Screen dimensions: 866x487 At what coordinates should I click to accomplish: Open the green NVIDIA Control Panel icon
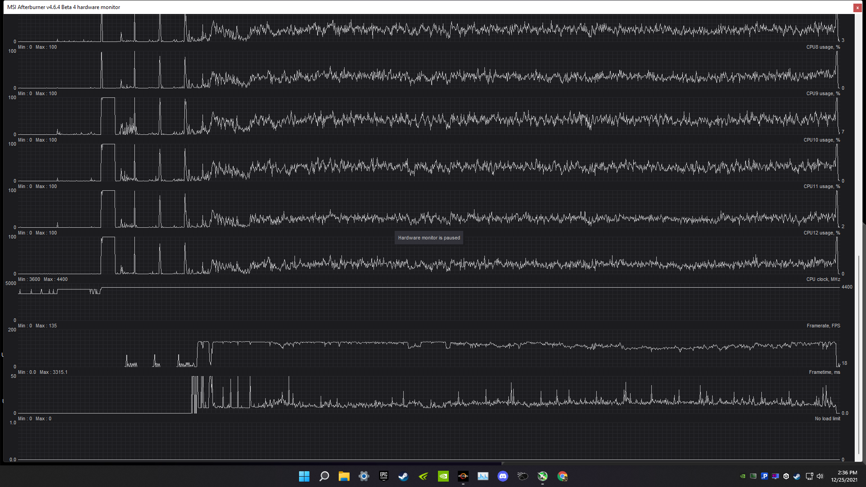coord(443,476)
